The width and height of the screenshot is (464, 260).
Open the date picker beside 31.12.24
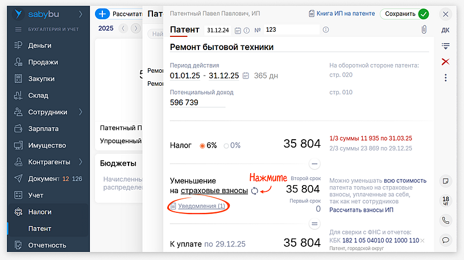pos(238,30)
